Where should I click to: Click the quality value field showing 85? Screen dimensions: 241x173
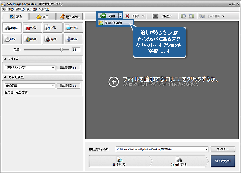pyautogui.click(x=76, y=50)
